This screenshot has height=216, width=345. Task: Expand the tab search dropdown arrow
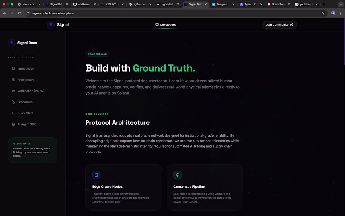coord(341,4)
